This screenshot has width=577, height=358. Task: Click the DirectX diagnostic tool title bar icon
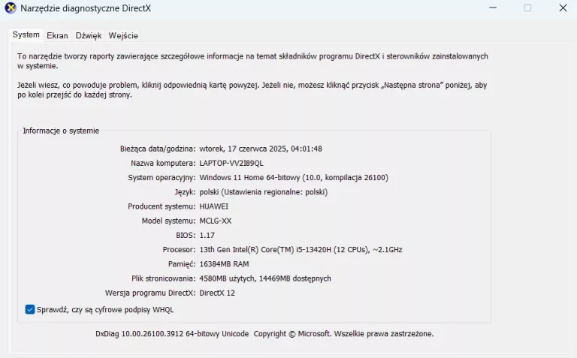pos(11,8)
